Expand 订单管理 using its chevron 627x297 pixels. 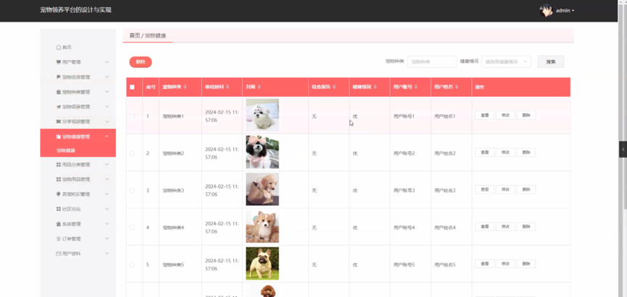coord(107,238)
